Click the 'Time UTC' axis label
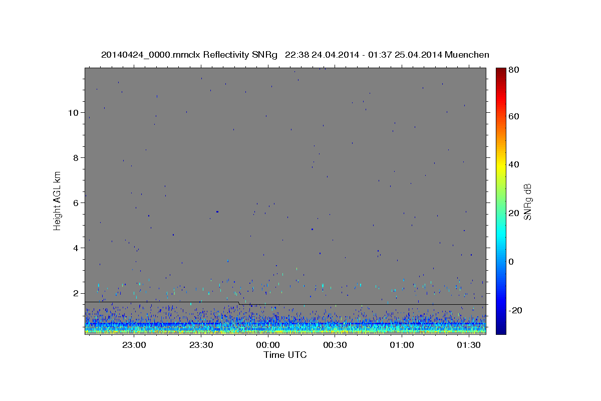The height and width of the screenshot is (401, 601). [x=285, y=355]
